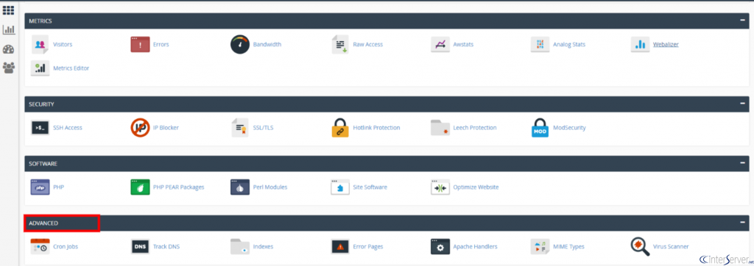Image resolution: width=754 pixels, height=266 pixels.
Task: Open the MIME Types icon
Action: [540, 246]
